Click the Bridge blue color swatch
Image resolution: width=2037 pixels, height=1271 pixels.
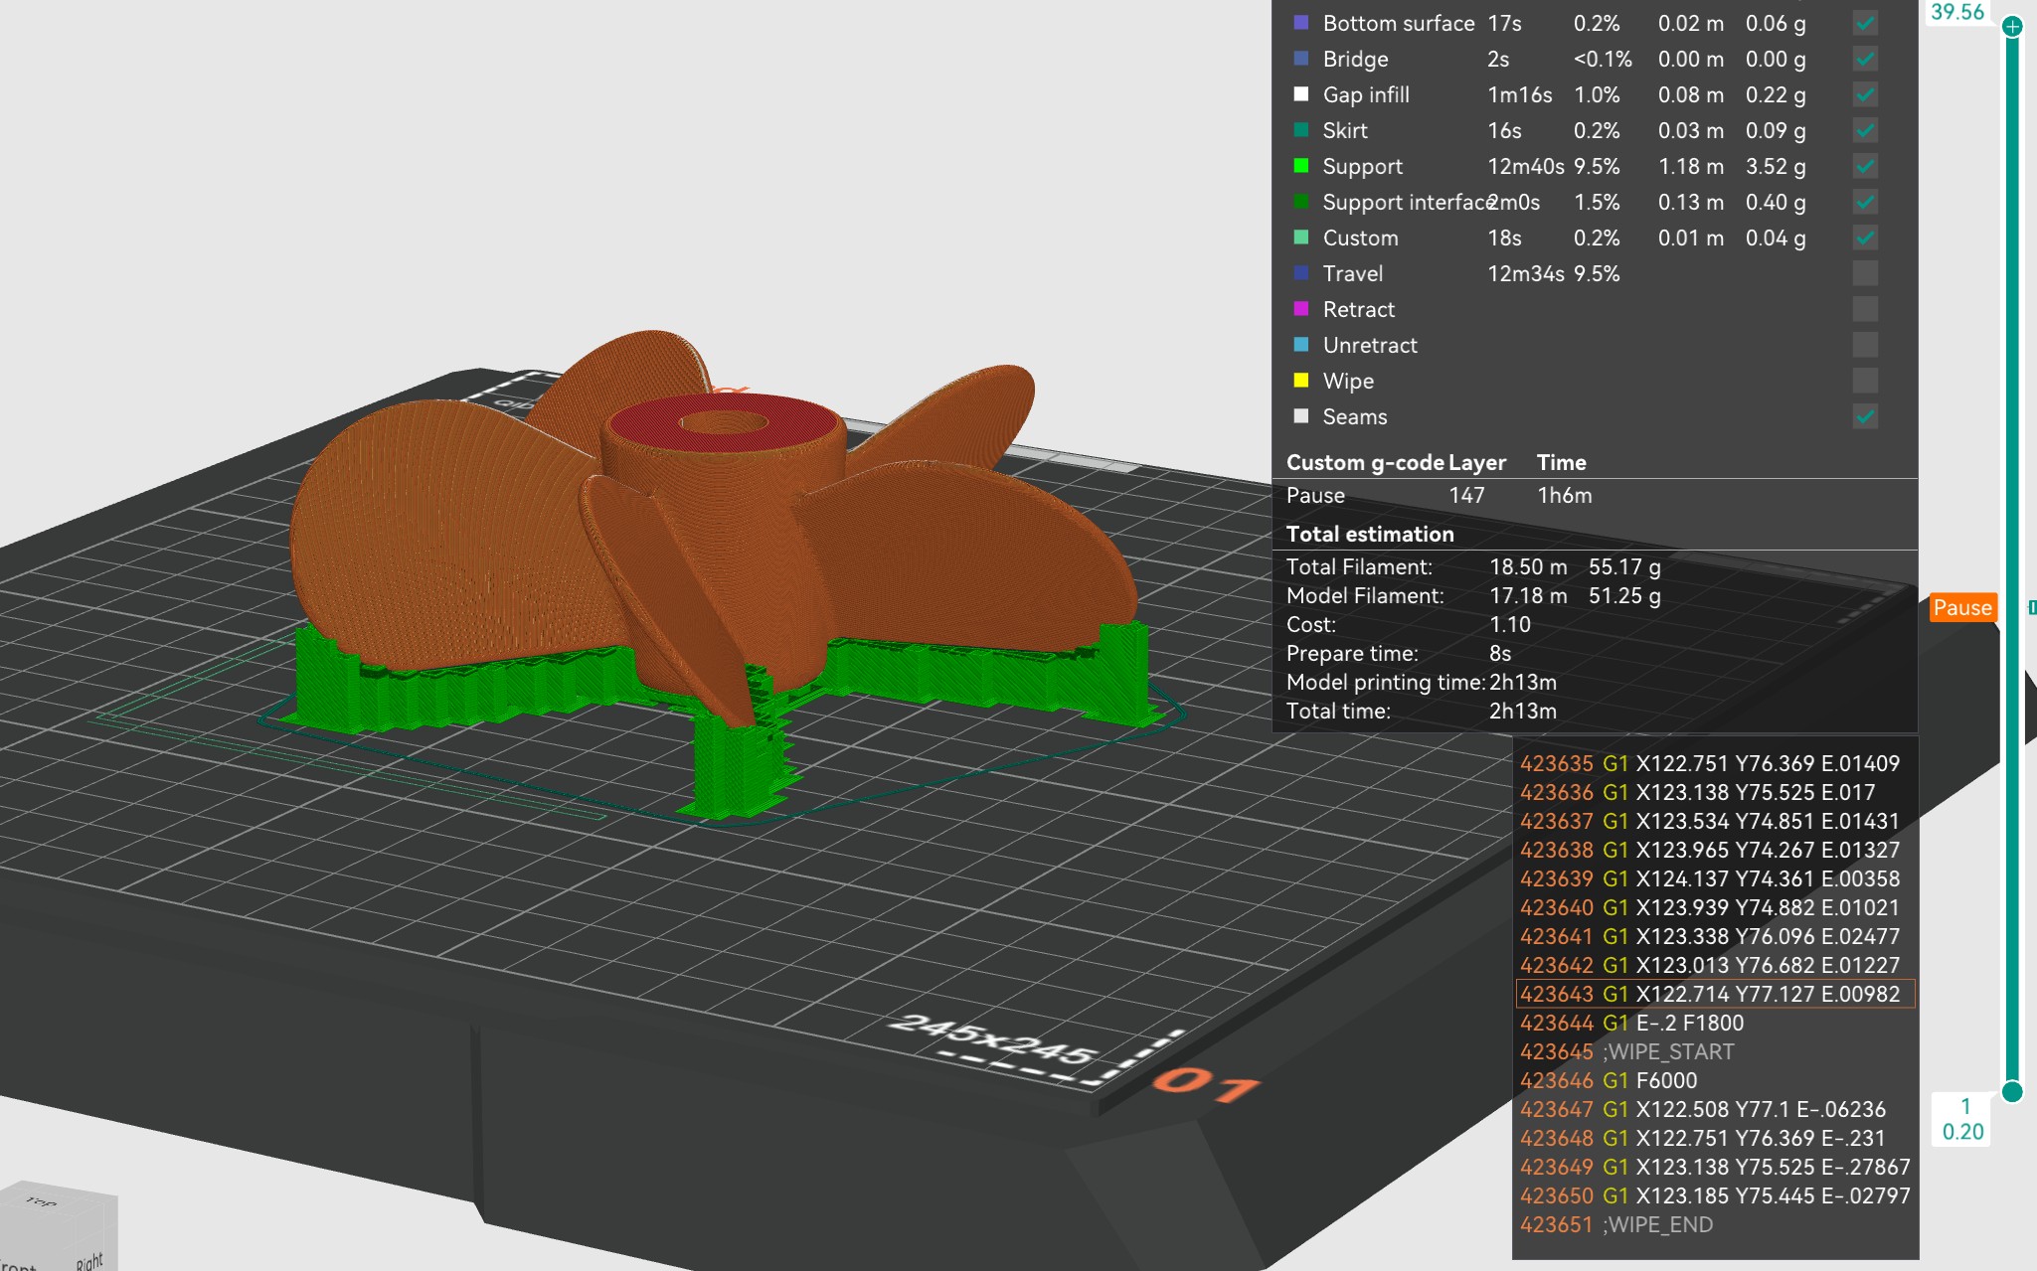[x=1300, y=58]
